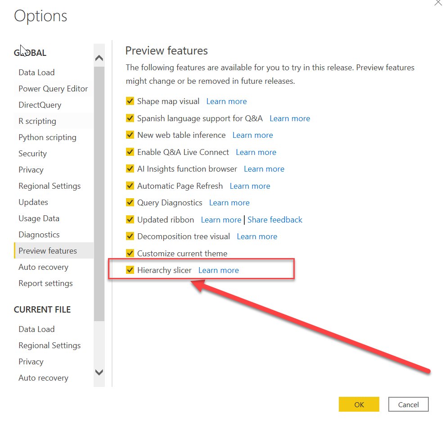Toggle AI Insights function browser checkbox

tap(130, 168)
